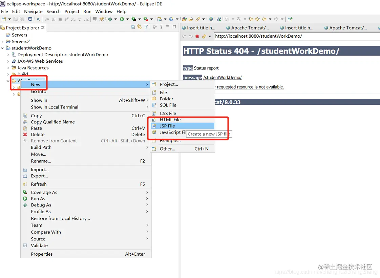Expand the Deployment Descriptor node

tap(8, 55)
